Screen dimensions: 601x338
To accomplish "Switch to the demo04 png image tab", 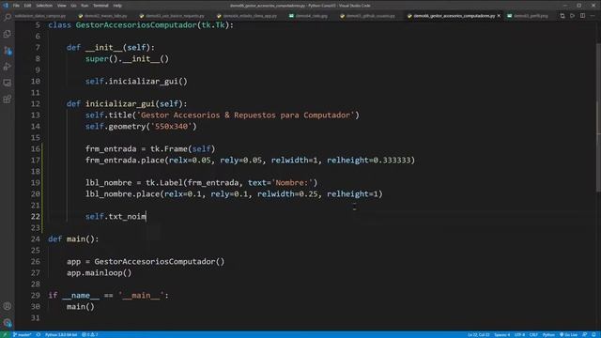I will [309, 16].
